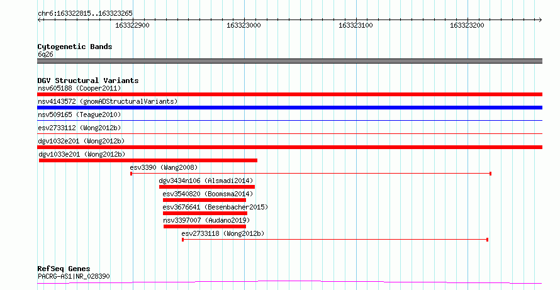Image resolution: width=560 pixels, height=290 pixels.
Task: Click the red nsv3397007 variant bar
Action: 204,226
